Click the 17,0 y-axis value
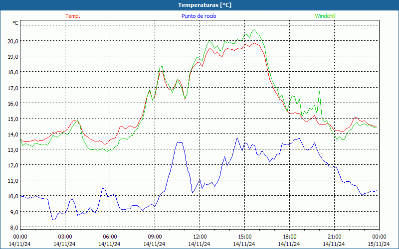 (13, 88)
